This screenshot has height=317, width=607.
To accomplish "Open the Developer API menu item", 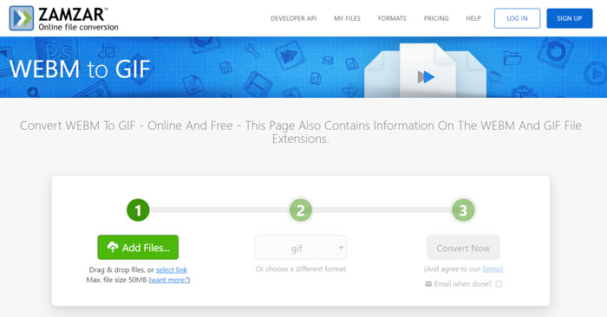I will (293, 18).
